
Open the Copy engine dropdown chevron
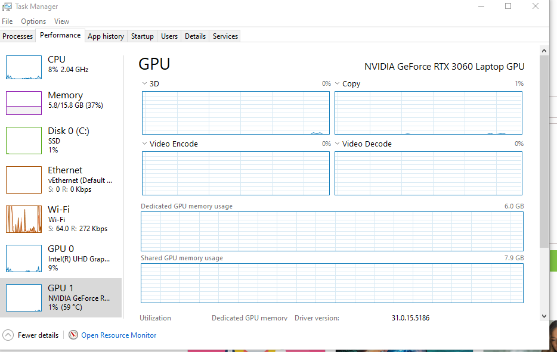pyautogui.click(x=337, y=83)
